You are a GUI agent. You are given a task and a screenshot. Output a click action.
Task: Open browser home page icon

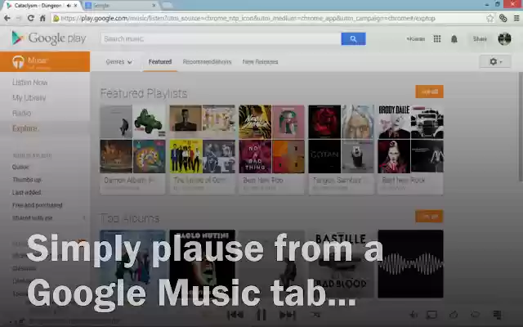point(42,18)
